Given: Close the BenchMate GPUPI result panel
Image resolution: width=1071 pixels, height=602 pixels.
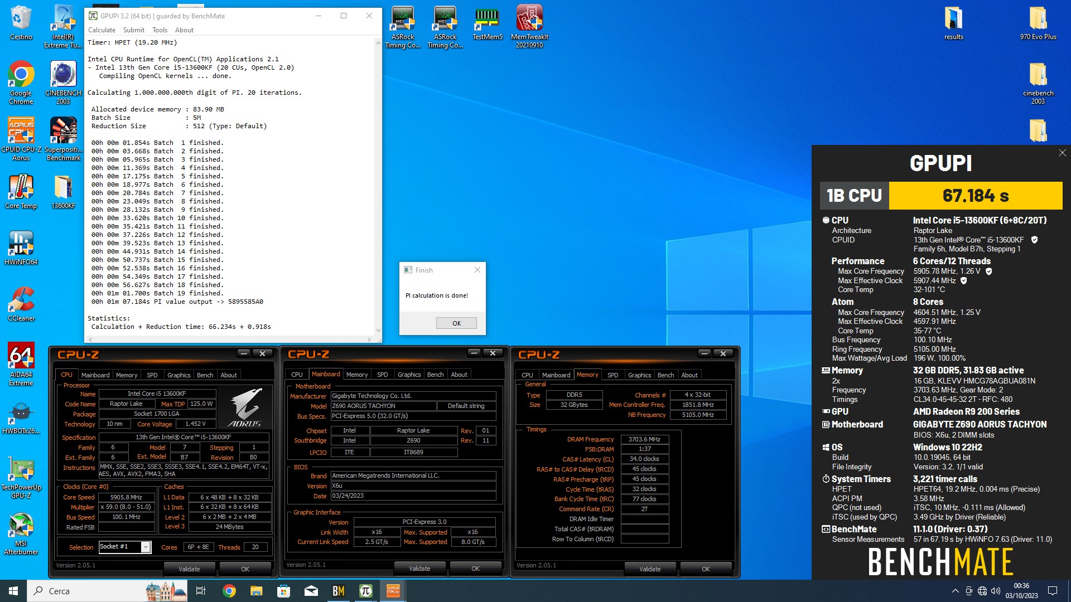Looking at the screenshot, I should click(1062, 153).
